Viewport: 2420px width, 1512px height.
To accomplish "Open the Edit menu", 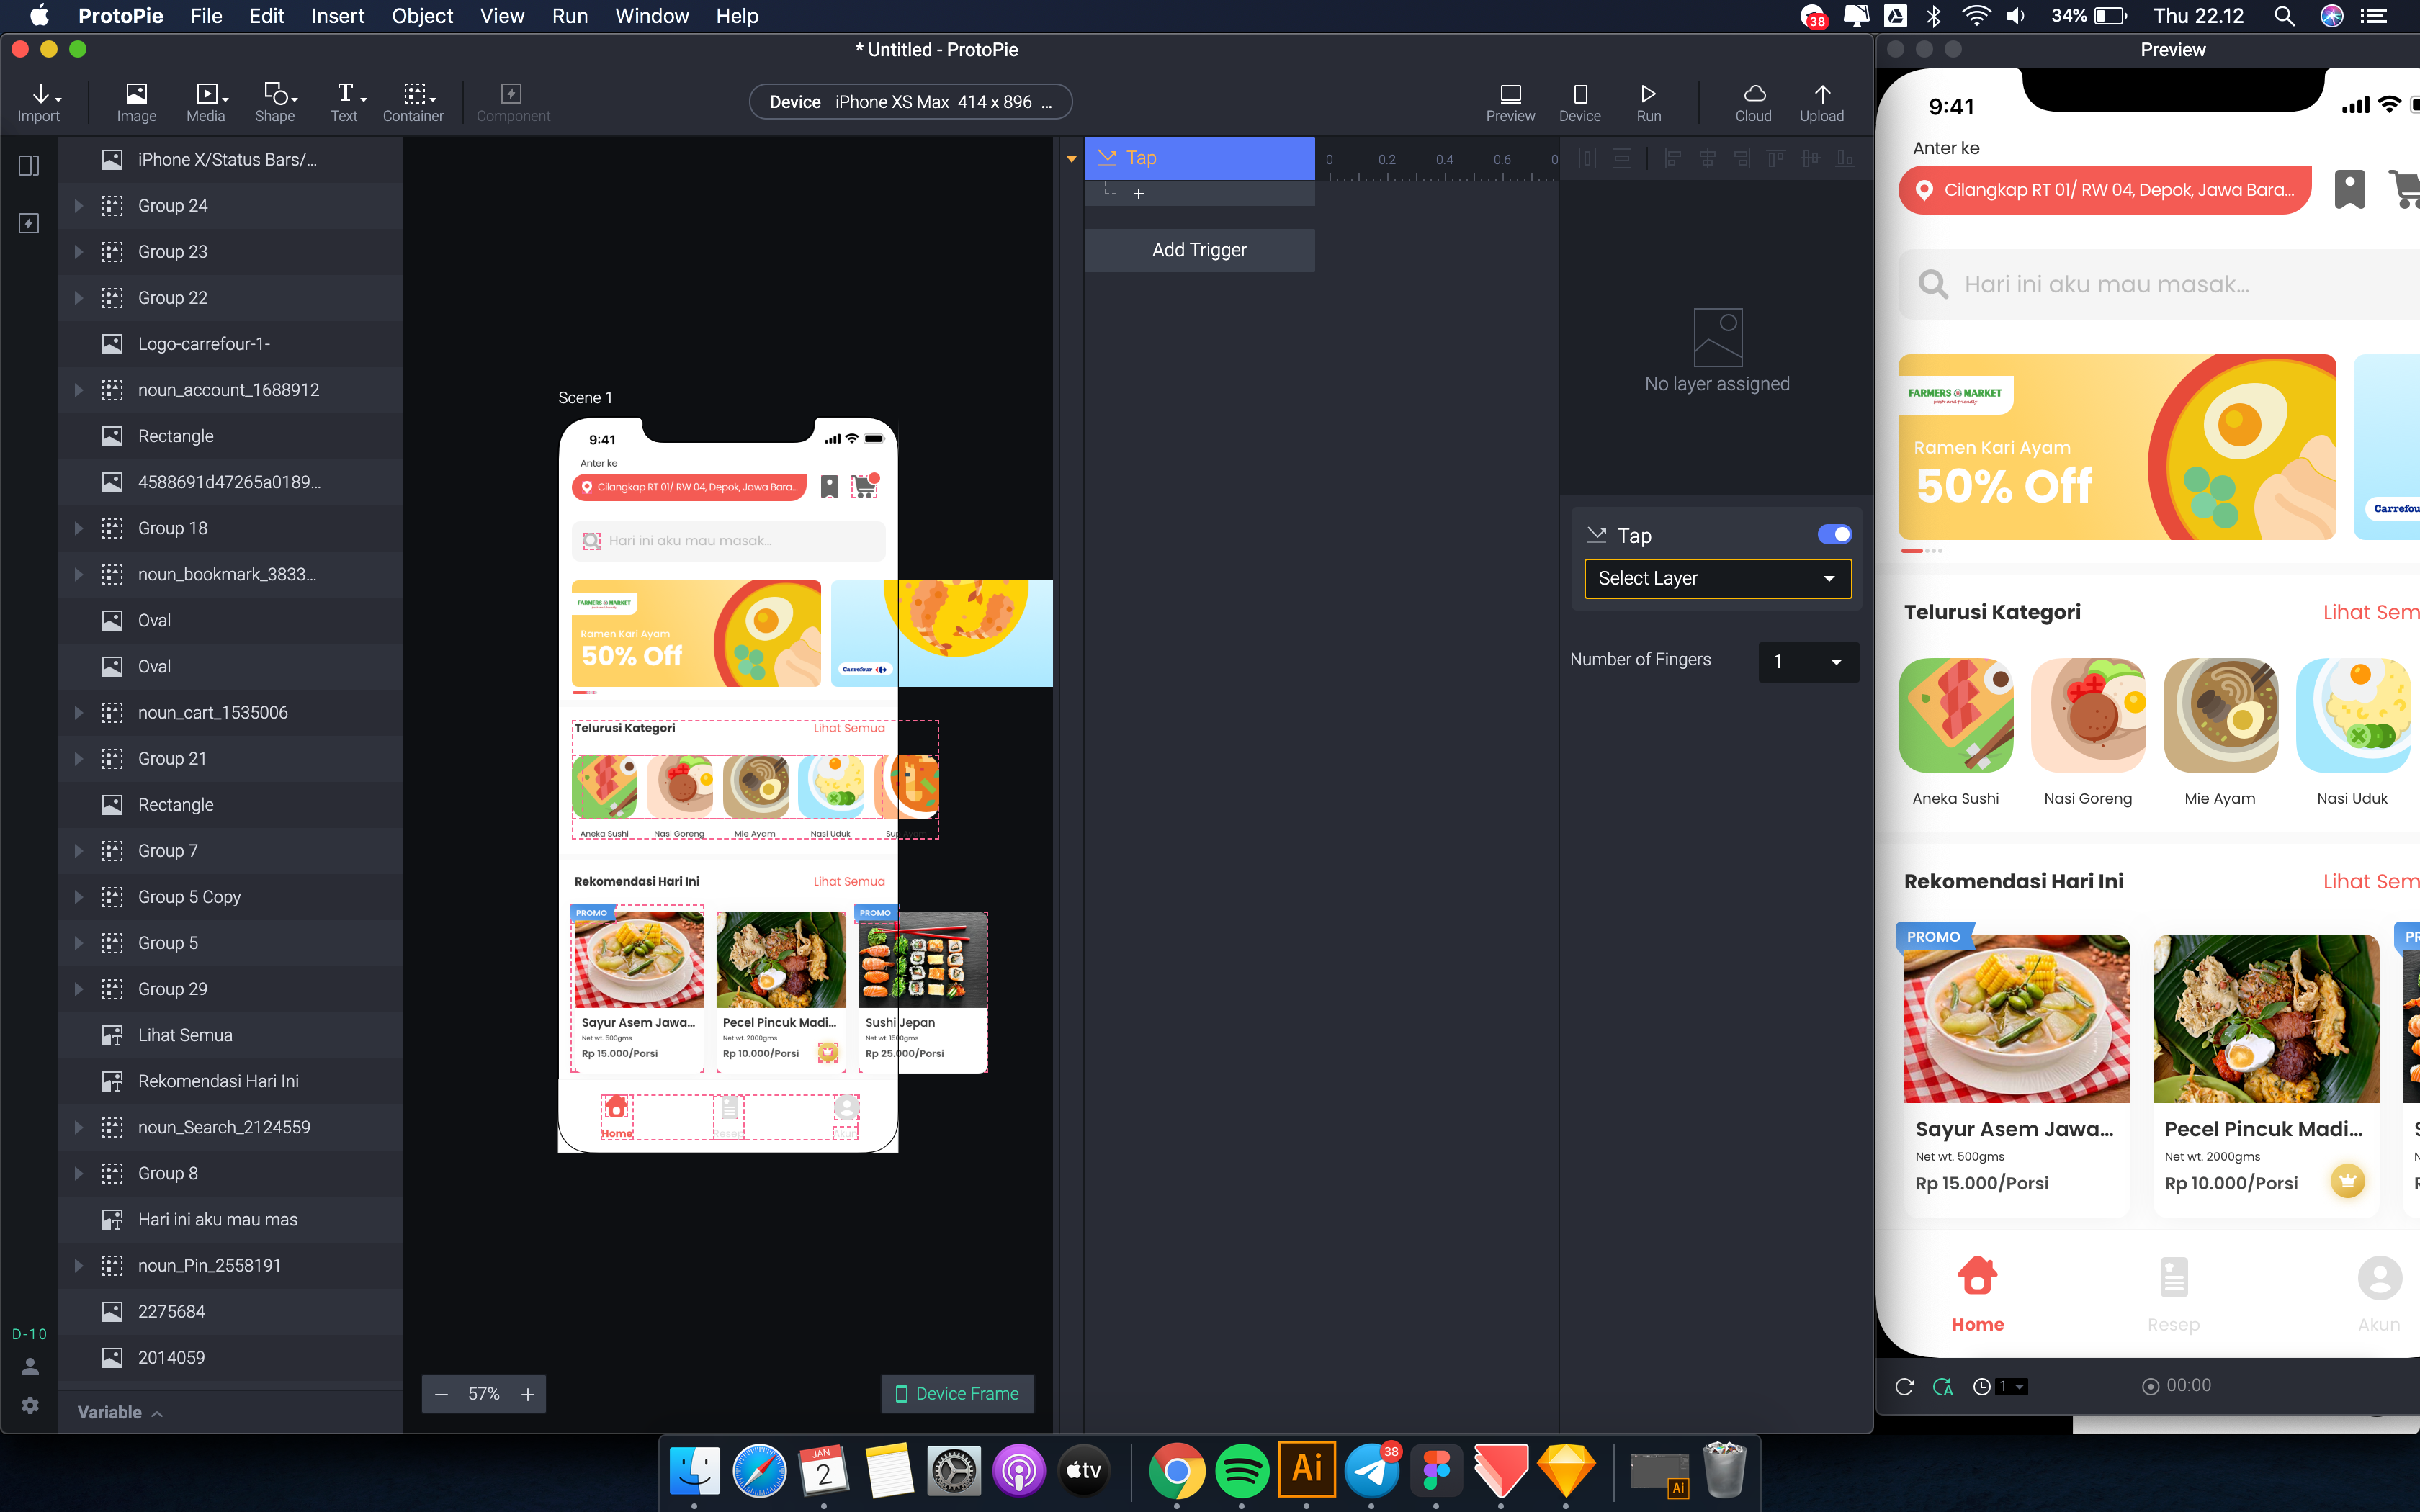I will [266, 16].
